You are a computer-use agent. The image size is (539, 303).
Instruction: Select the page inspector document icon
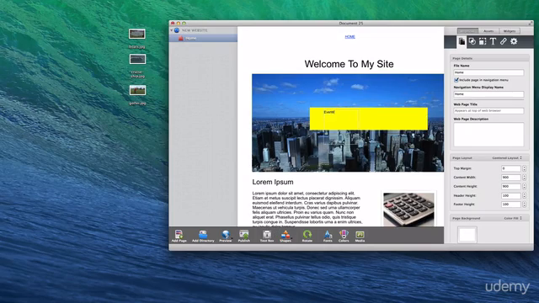pyautogui.click(x=462, y=41)
